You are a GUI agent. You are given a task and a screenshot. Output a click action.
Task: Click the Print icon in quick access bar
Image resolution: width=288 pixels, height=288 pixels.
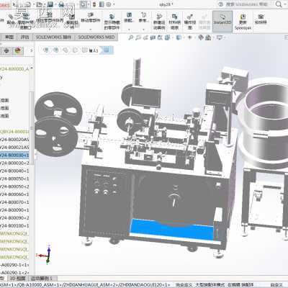61,4
